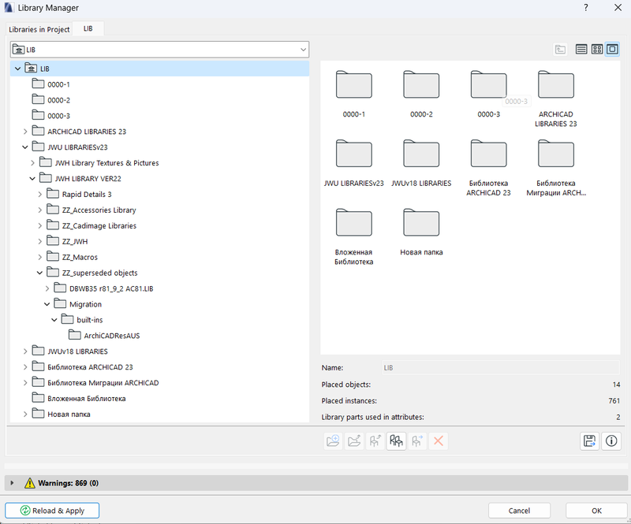Viewport: 631px width, 524px height.
Task: Collapse JWU LIBRARIESv23 tree node
Action: [x=25, y=147]
